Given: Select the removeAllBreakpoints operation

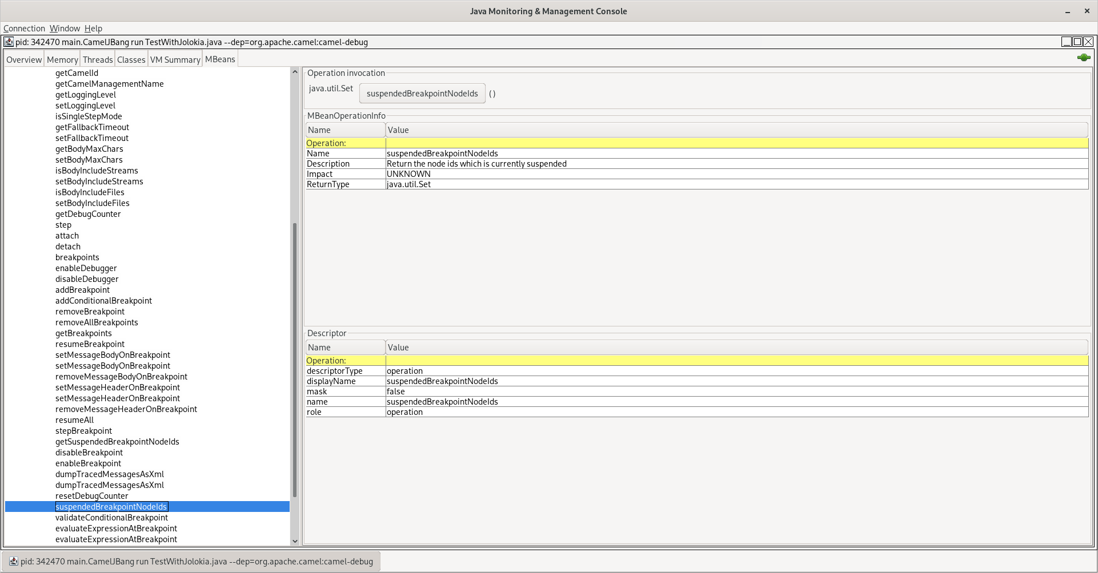Looking at the screenshot, I should 96,322.
